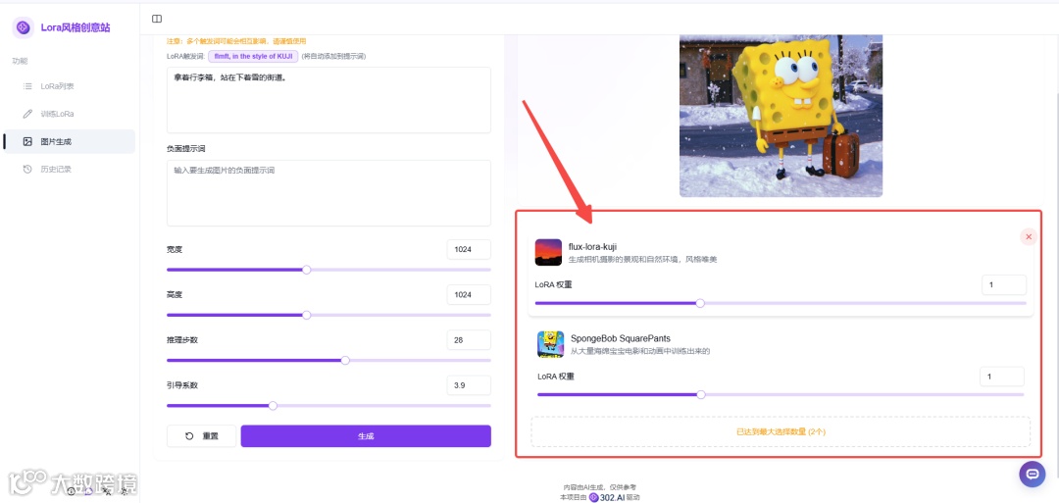
Task: Click the 生成 button
Action: click(x=366, y=436)
